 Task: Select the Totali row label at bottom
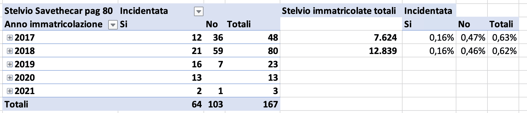[16, 104]
